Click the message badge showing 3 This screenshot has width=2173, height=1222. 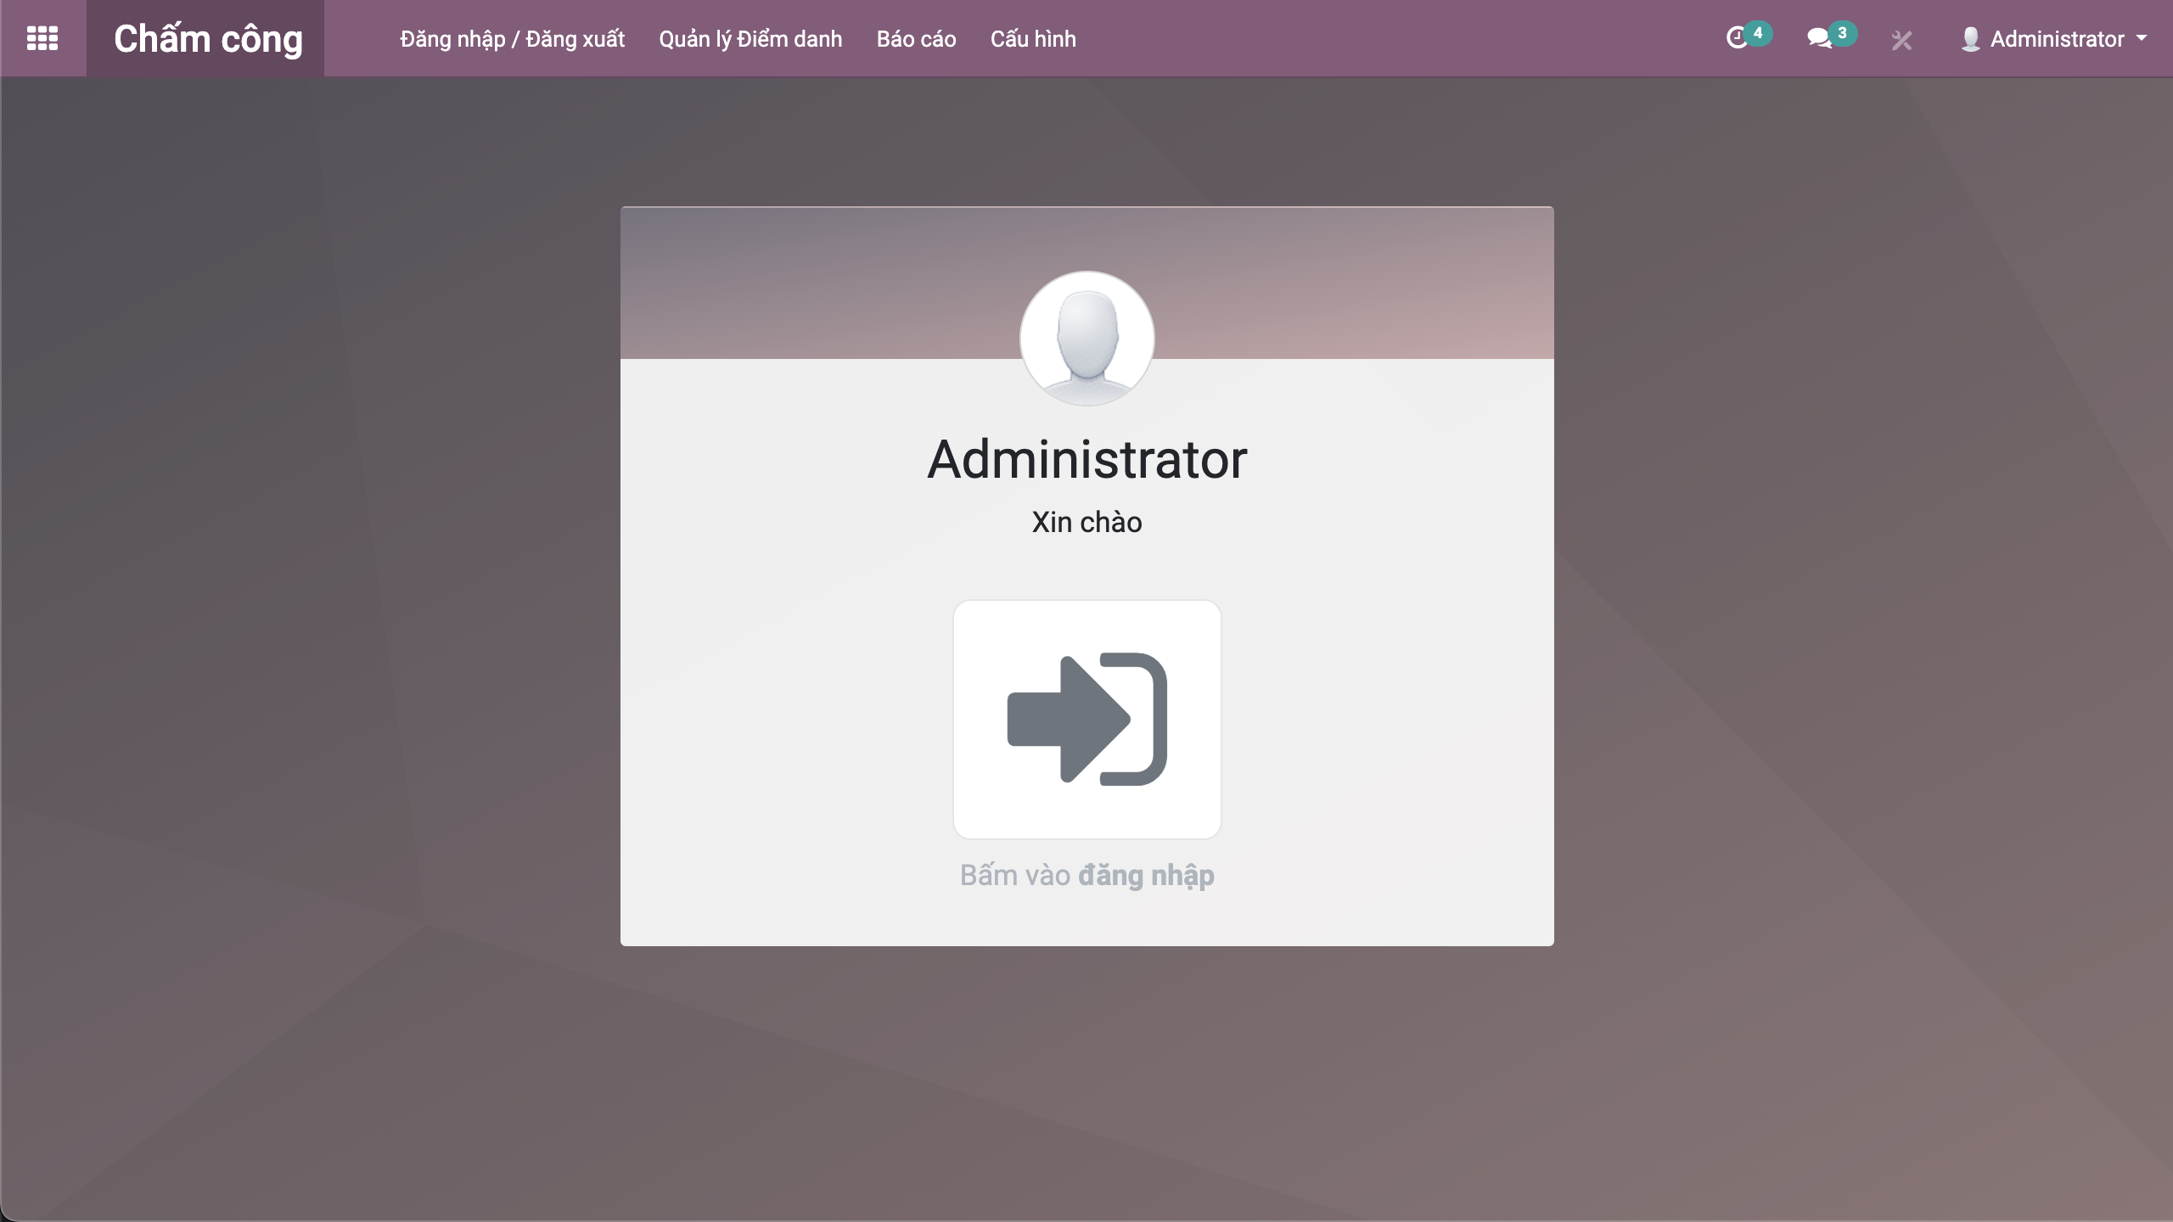(1842, 33)
